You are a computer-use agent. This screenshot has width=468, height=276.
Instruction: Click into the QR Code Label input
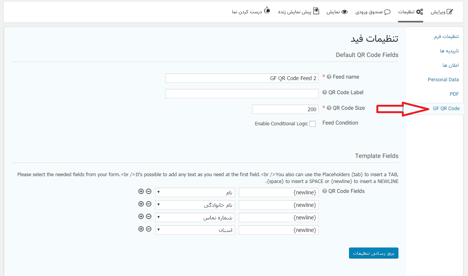coord(242,93)
